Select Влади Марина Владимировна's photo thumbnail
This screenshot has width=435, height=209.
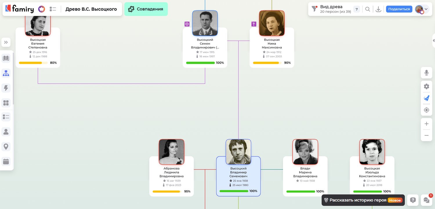(x=305, y=152)
